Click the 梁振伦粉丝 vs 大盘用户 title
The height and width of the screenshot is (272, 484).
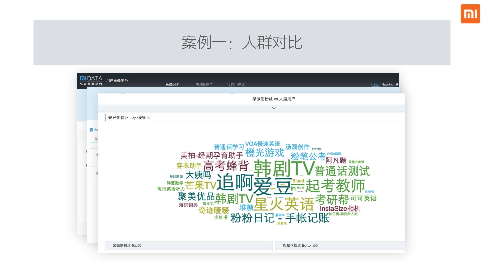tap(274, 99)
